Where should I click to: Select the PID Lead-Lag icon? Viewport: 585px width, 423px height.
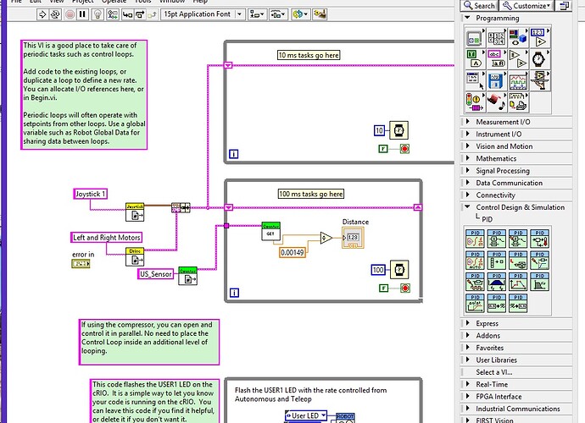pyautogui.click(x=540, y=282)
